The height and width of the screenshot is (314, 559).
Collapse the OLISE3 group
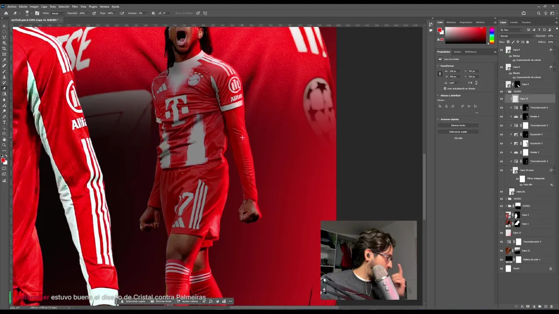click(x=506, y=92)
